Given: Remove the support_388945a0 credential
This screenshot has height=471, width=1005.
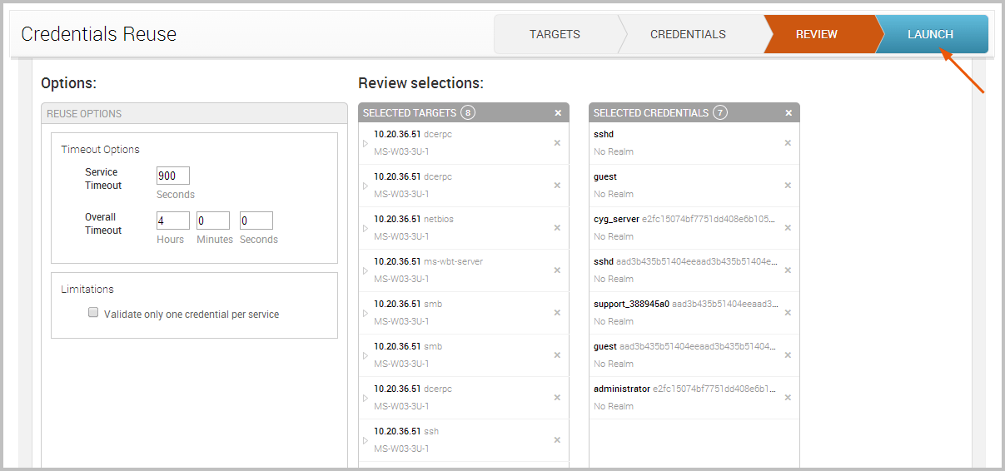Looking at the screenshot, I should tap(788, 313).
